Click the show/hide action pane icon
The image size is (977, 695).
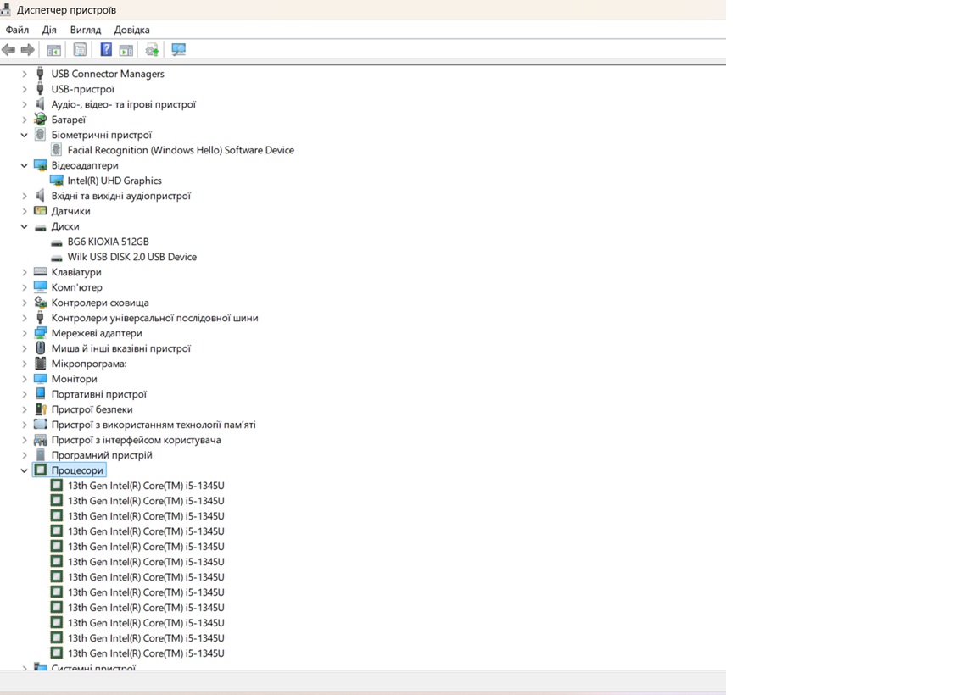click(126, 50)
